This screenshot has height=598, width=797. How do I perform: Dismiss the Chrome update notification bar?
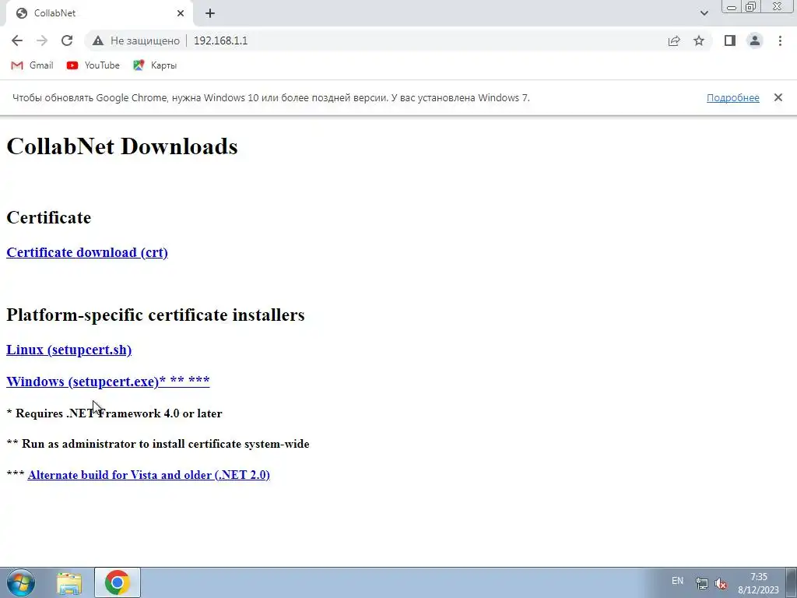778,97
